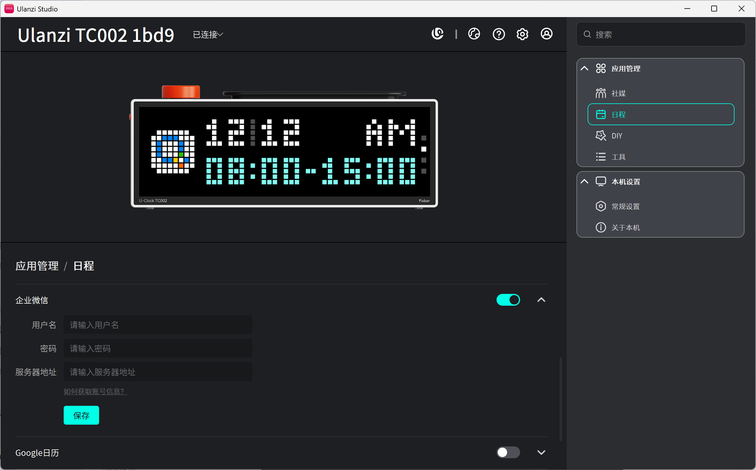Expand the Google日历 panel chevron
The height and width of the screenshot is (470, 756).
click(x=541, y=452)
